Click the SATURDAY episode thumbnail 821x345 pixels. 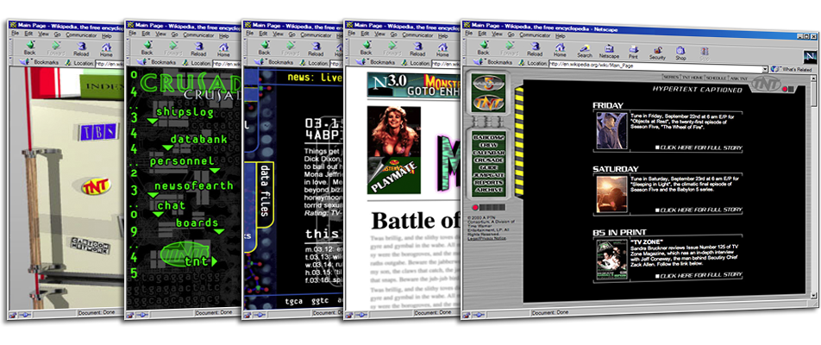click(612, 194)
